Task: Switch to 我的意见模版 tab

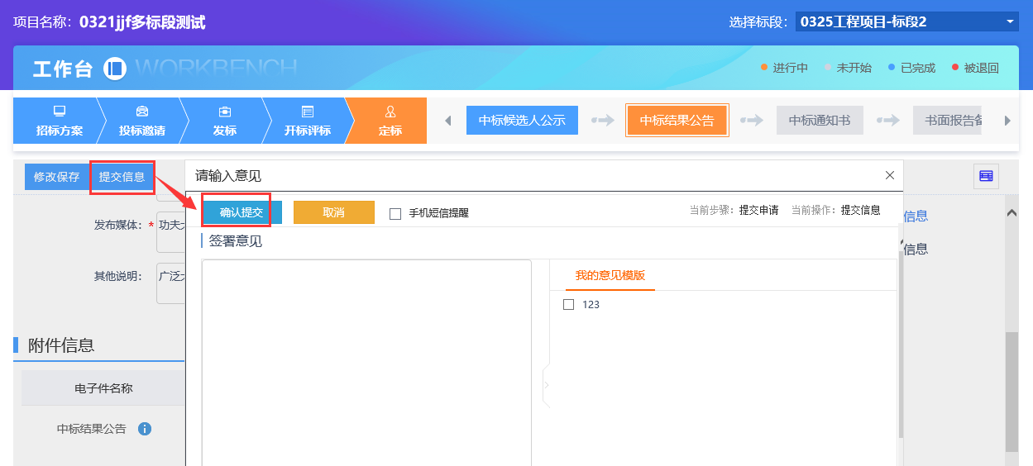Action: pyautogui.click(x=610, y=275)
